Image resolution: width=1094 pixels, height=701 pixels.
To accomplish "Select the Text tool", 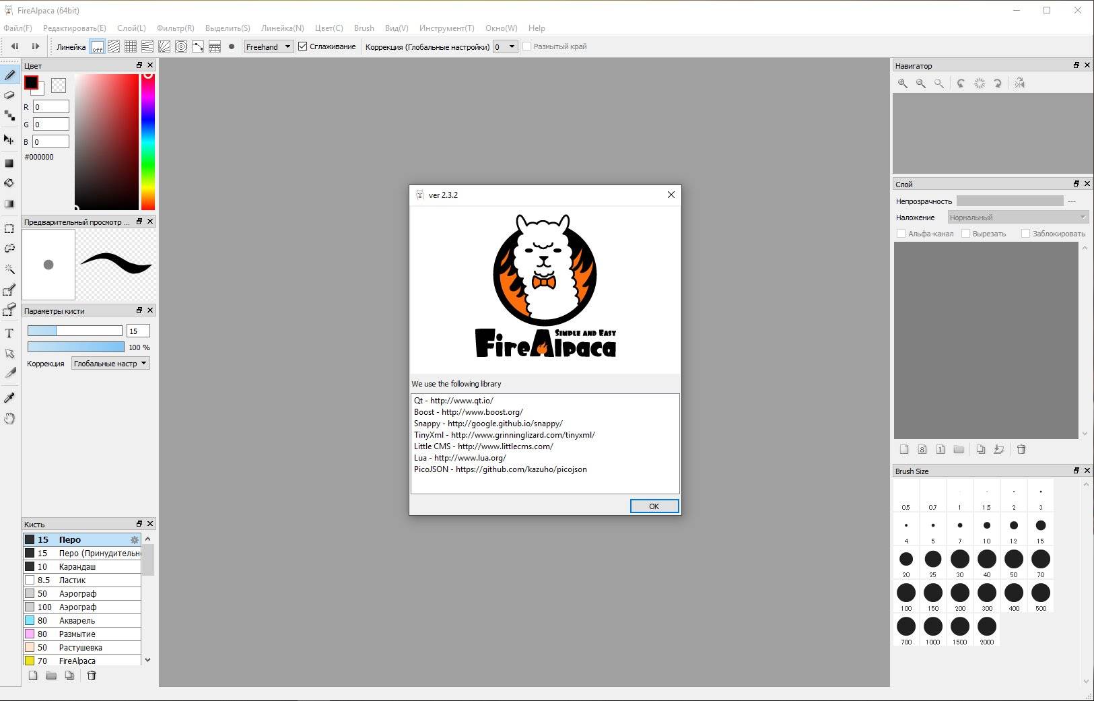I will [x=9, y=333].
